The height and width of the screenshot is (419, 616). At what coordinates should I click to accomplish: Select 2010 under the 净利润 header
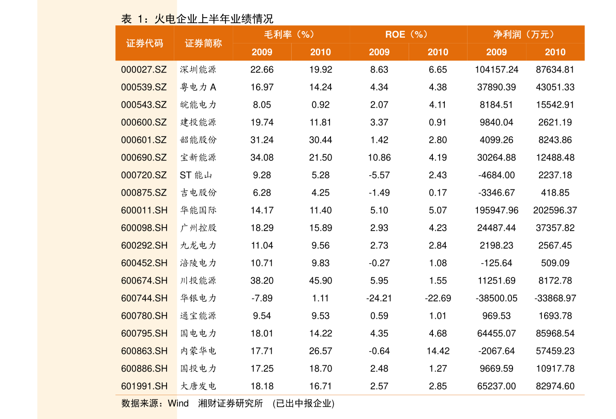[x=555, y=52]
